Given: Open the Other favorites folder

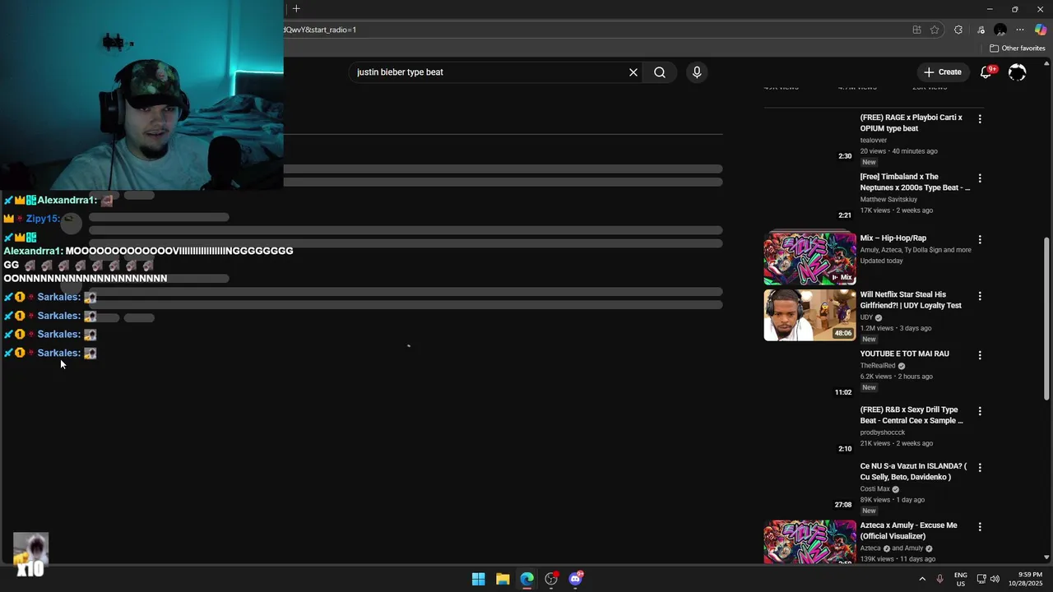Looking at the screenshot, I should tap(1018, 49).
